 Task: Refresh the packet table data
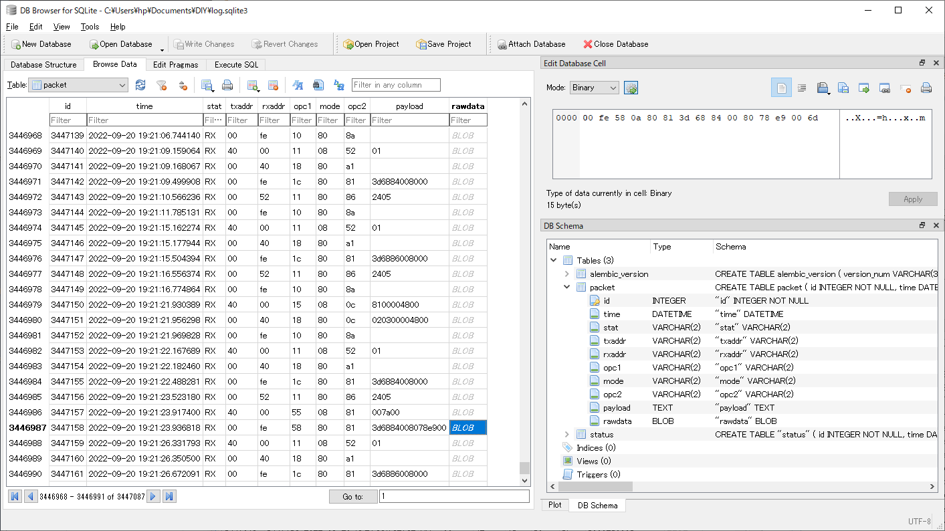(x=140, y=85)
